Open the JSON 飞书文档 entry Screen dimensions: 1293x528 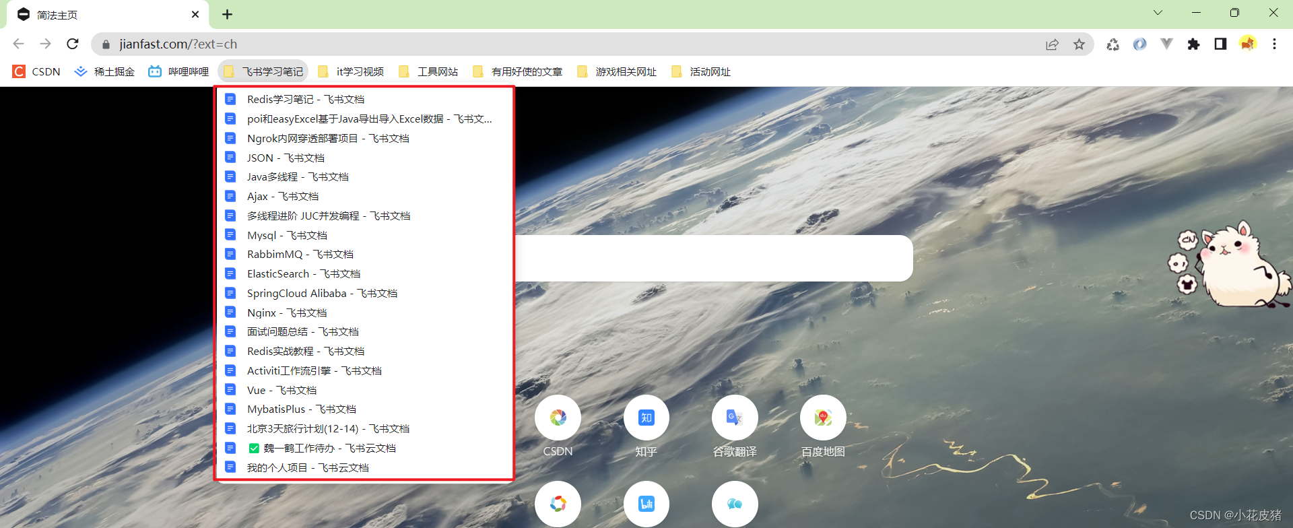[364, 158]
